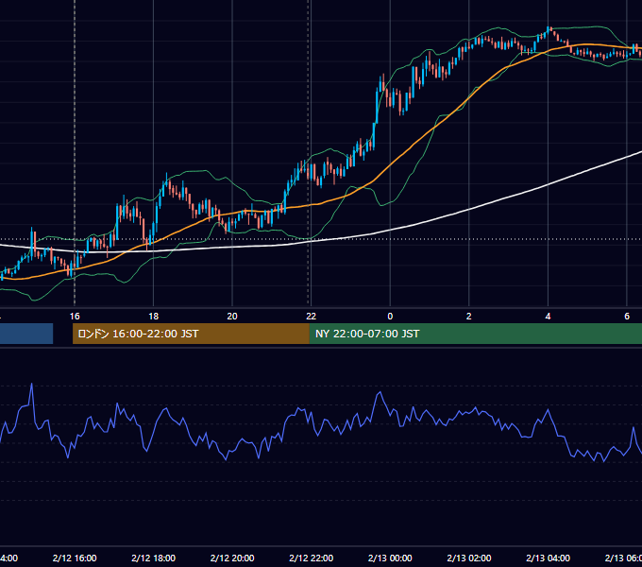Click the blue session bar before London
Image resolution: width=642 pixels, height=567 pixels.
click(26, 334)
